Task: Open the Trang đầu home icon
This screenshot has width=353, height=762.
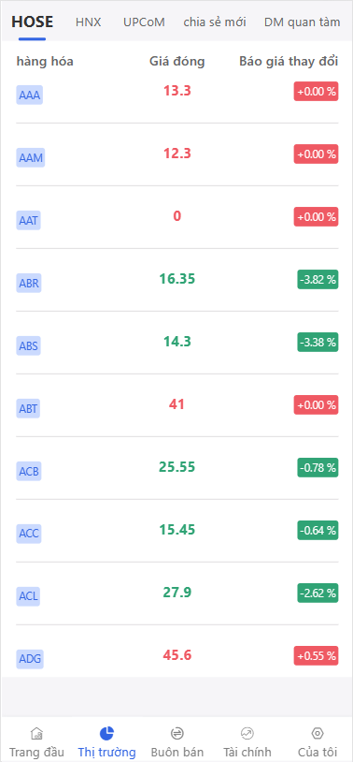Action: (x=36, y=733)
